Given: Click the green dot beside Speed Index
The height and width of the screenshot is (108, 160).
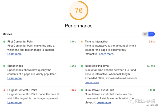Looking at the screenshot, I should 4,66.
